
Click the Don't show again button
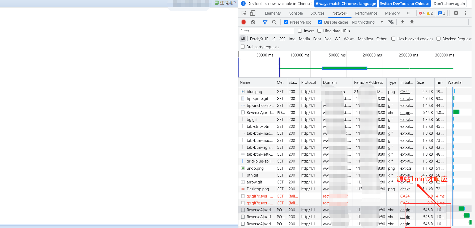click(449, 4)
